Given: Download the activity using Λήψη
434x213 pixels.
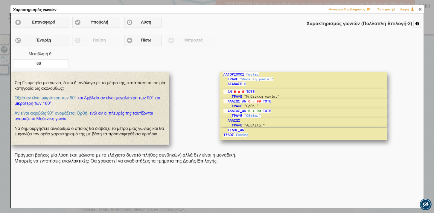Looking at the screenshot, I should coord(407,9).
